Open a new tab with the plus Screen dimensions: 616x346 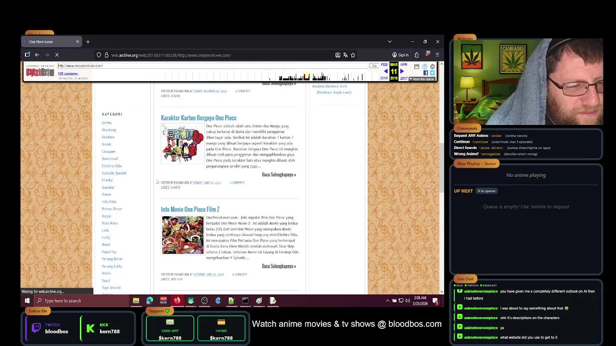point(88,42)
